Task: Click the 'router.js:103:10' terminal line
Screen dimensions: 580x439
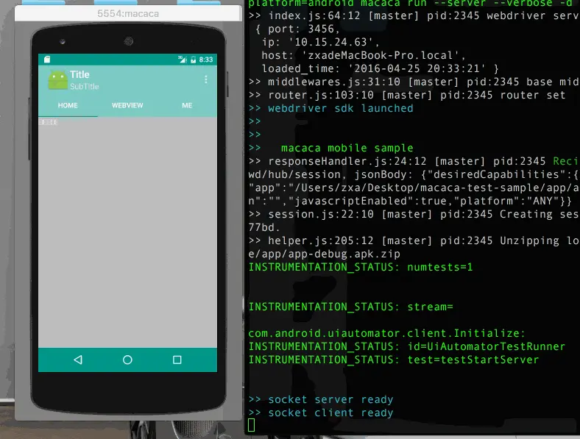Action: pyautogui.click(x=407, y=95)
